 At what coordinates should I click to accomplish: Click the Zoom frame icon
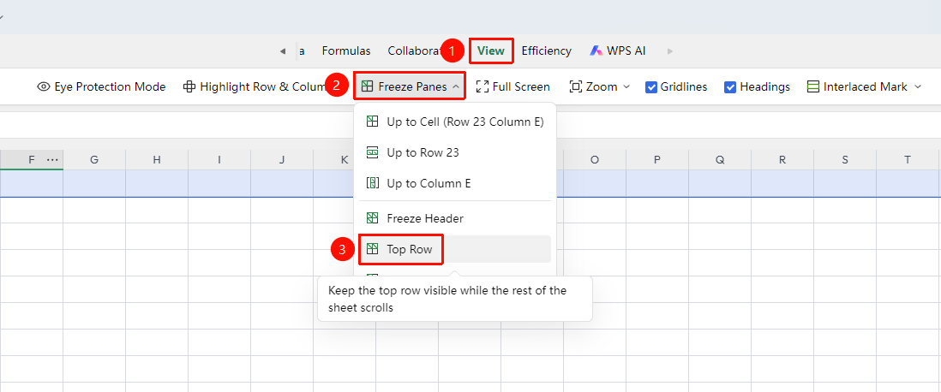pyautogui.click(x=576, y=87)
